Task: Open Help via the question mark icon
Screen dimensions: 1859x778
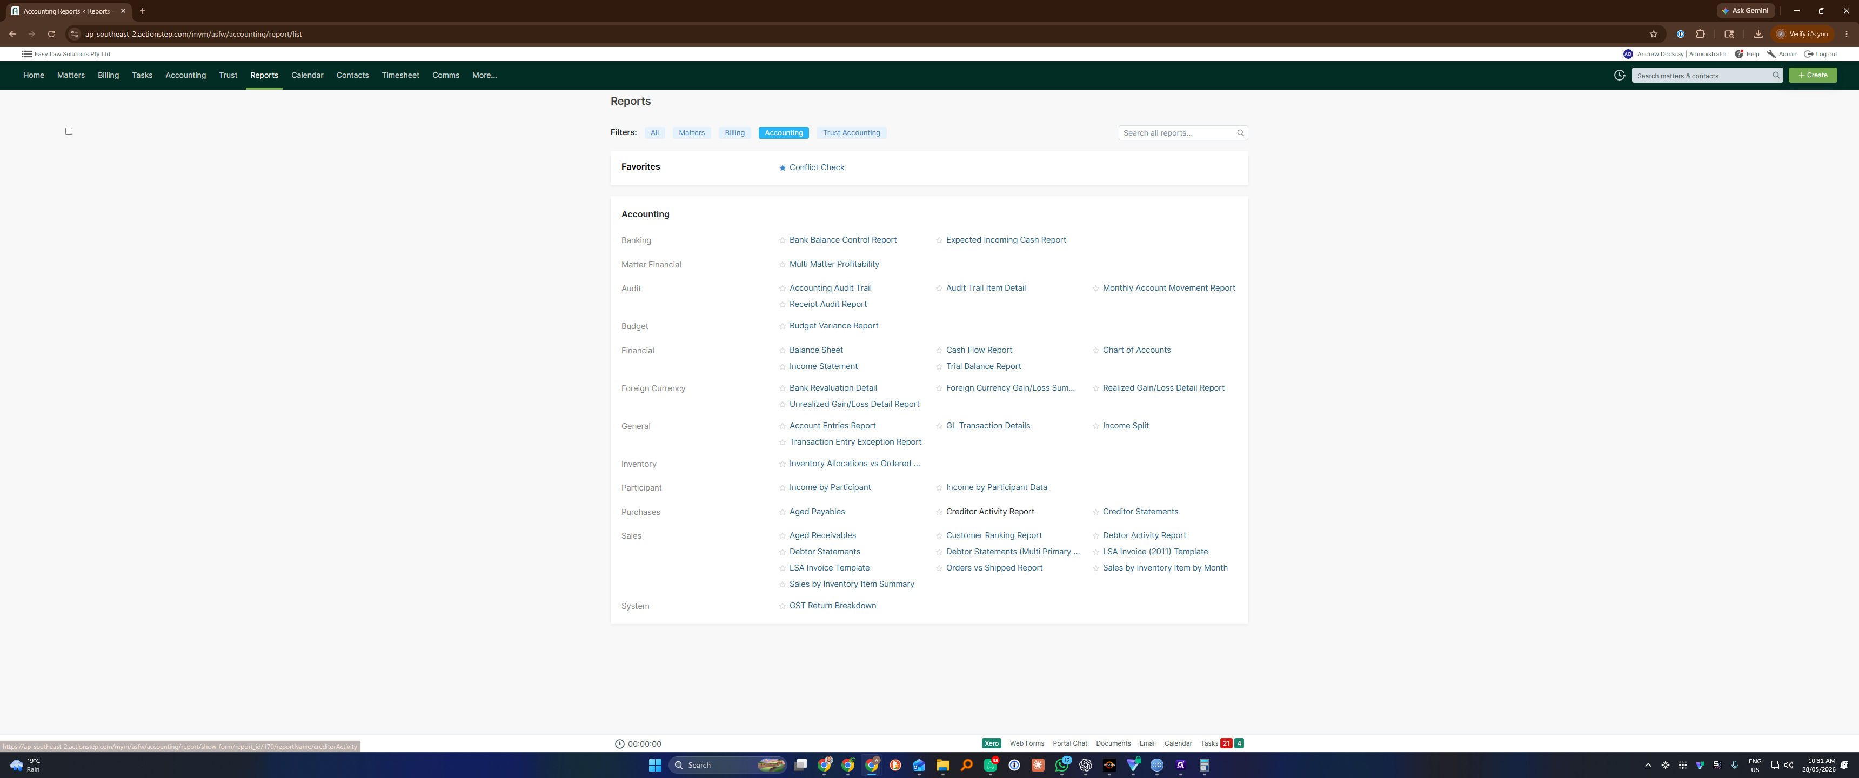Action: (1739, 54)
